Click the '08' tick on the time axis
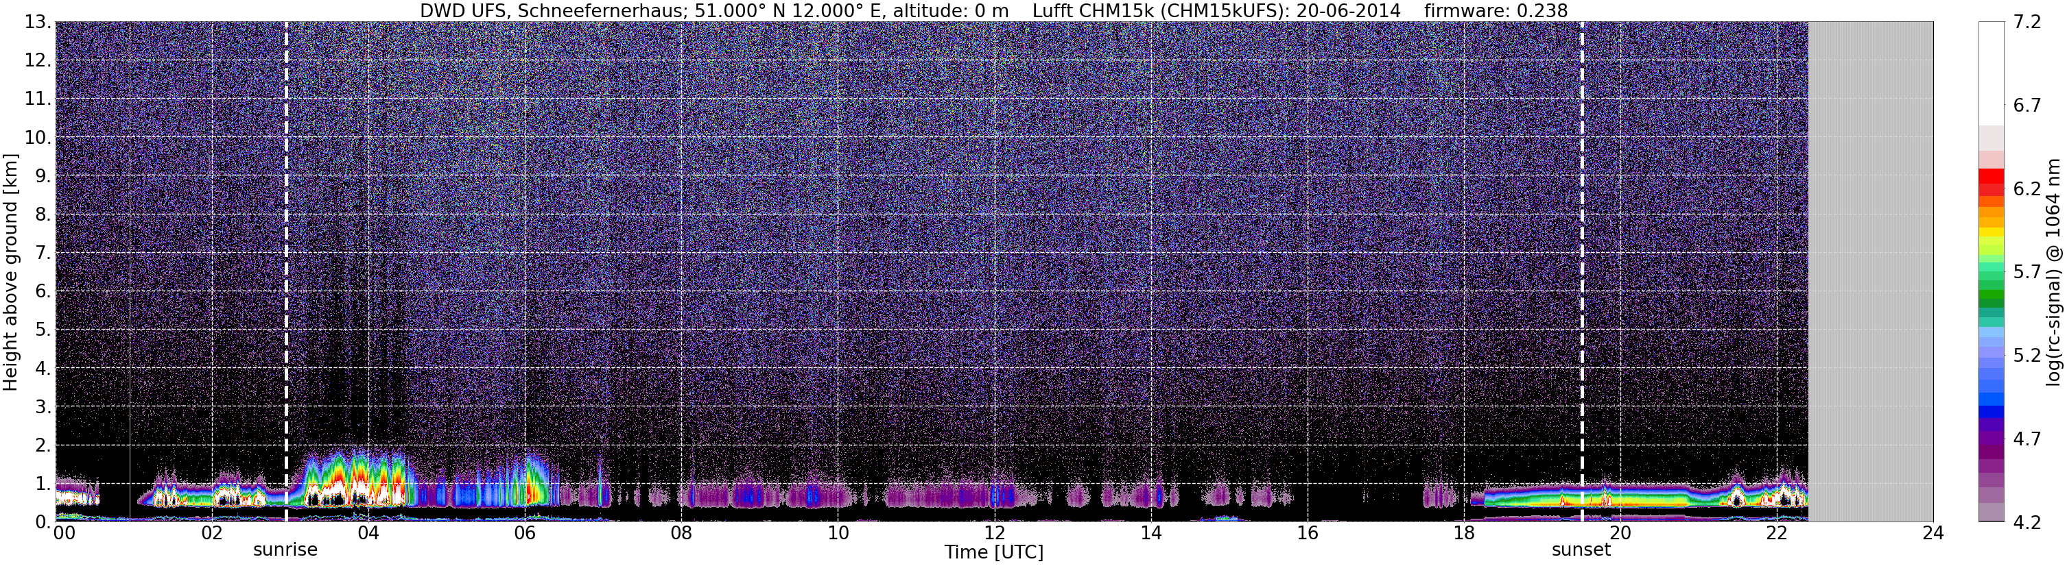Image resolution: width=2067 pixels, height=566 pixels. [681, 534]
